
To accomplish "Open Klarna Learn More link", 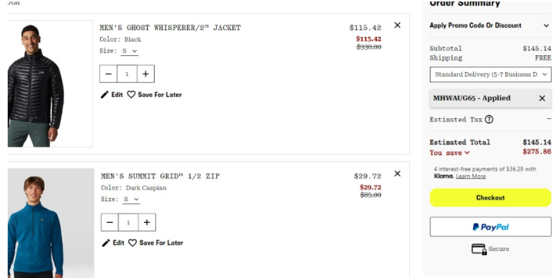I will coord(471,176).
